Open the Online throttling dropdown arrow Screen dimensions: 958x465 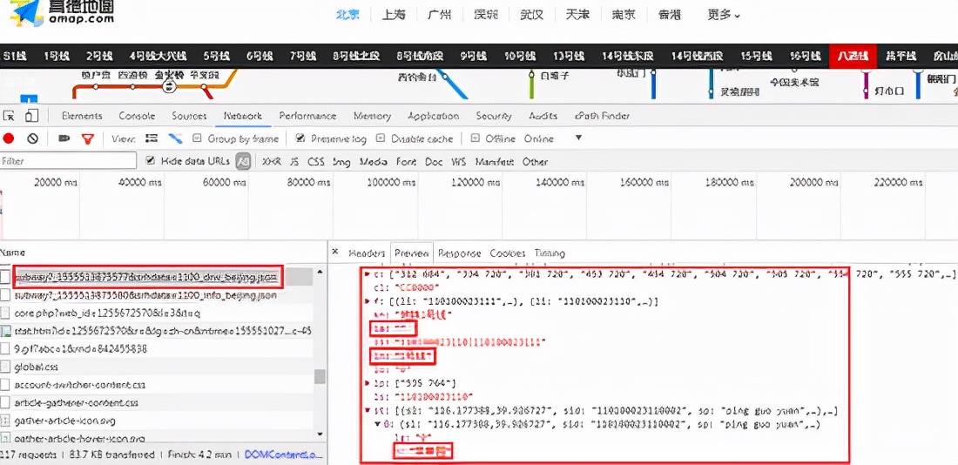578,138
